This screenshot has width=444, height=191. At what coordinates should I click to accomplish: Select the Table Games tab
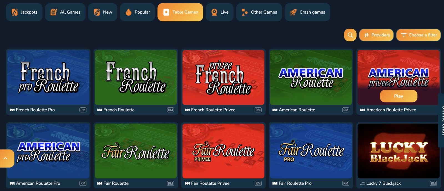pyautogui.click(x=180, y=12)
